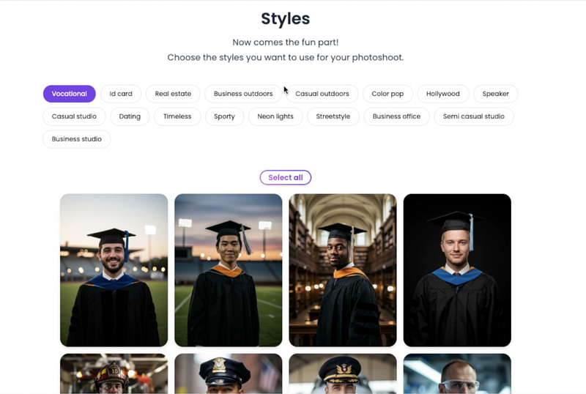586x394 pixels.
Task: Select the pilot captain hat photo
Action: click(343, 373)
